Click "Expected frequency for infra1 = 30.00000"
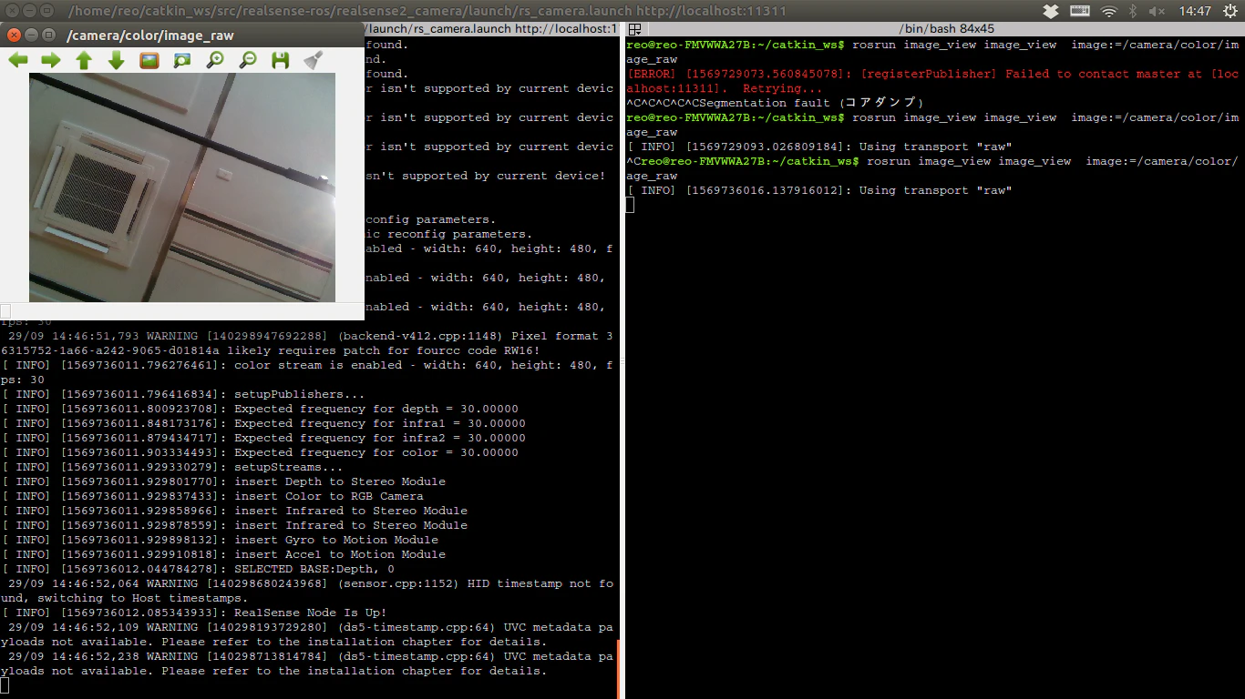Screen dimensions: 1245x699 (x=263, y=423)
